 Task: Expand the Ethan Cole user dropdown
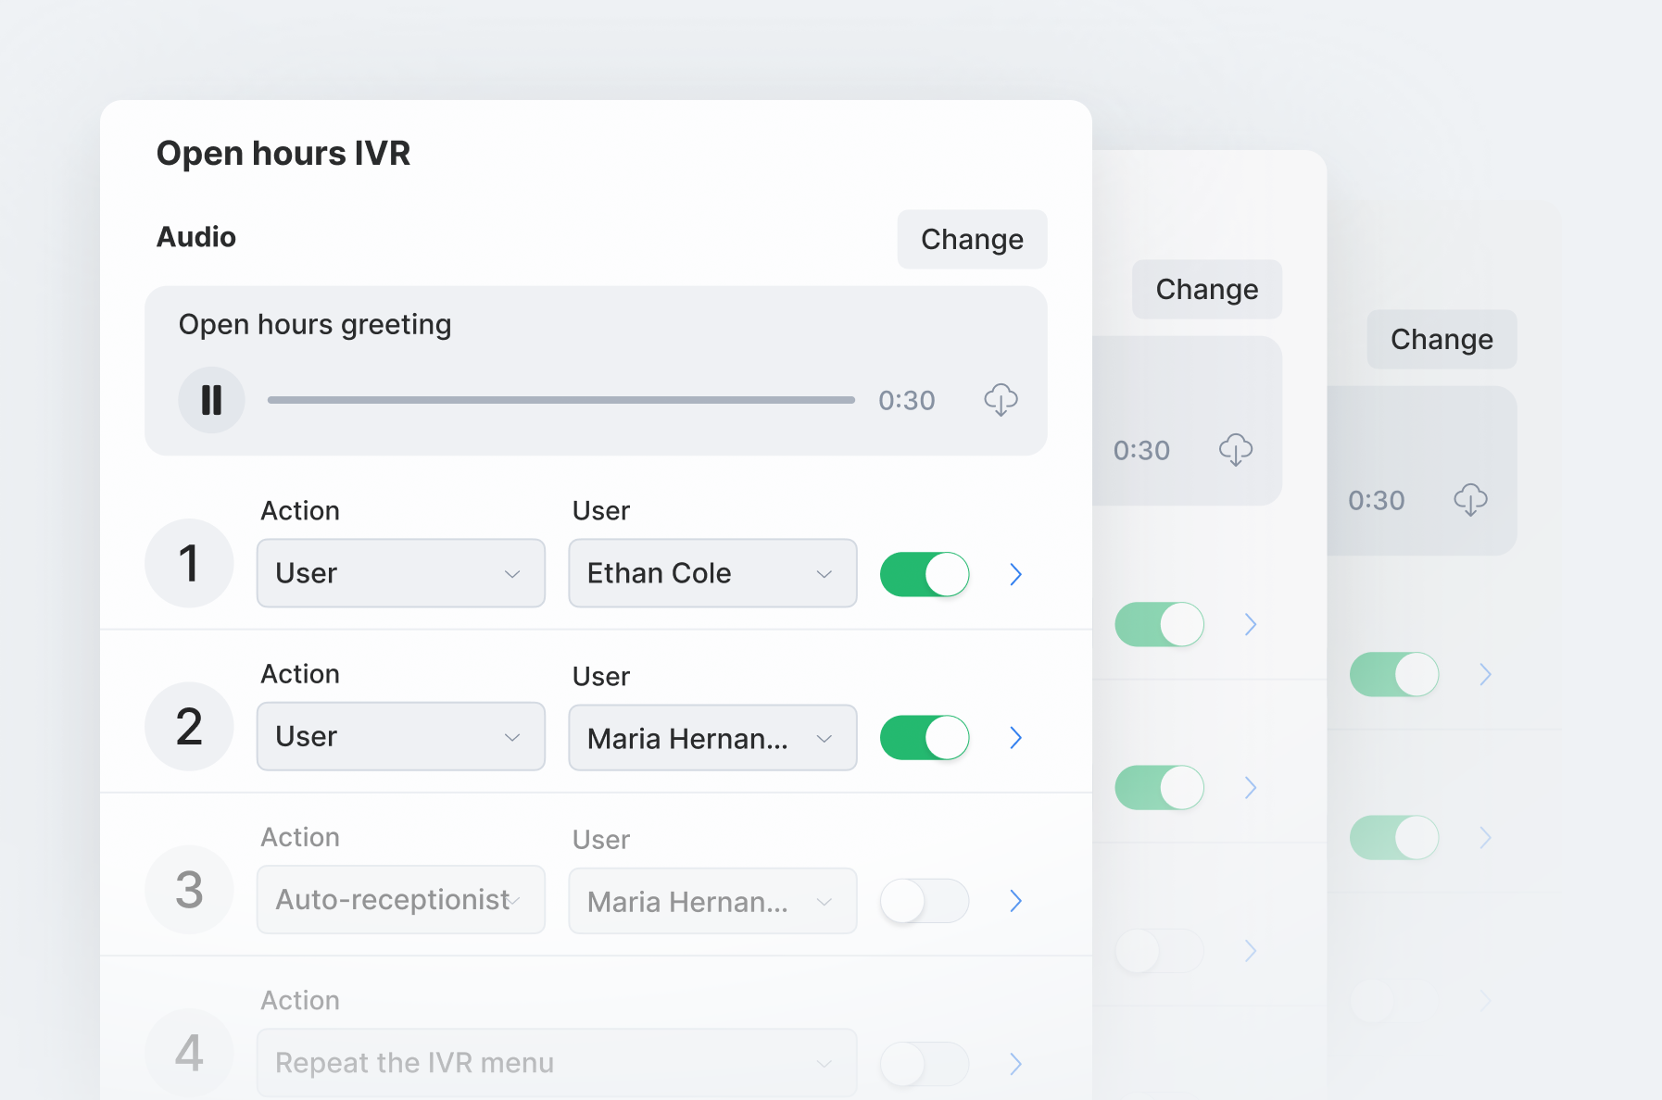(711, 574)
